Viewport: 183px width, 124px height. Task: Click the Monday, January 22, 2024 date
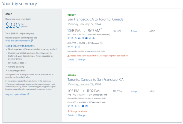point(84,24)
